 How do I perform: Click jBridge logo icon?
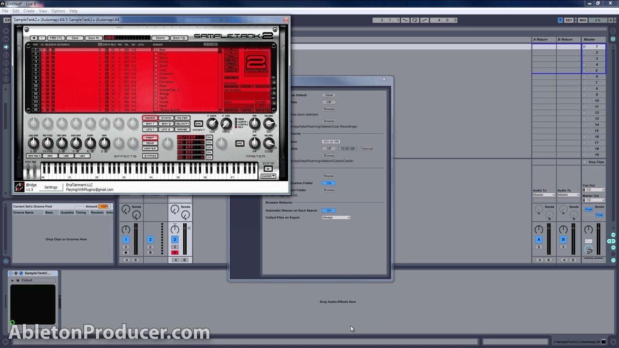pyautogui.click(x=19, y=187)
